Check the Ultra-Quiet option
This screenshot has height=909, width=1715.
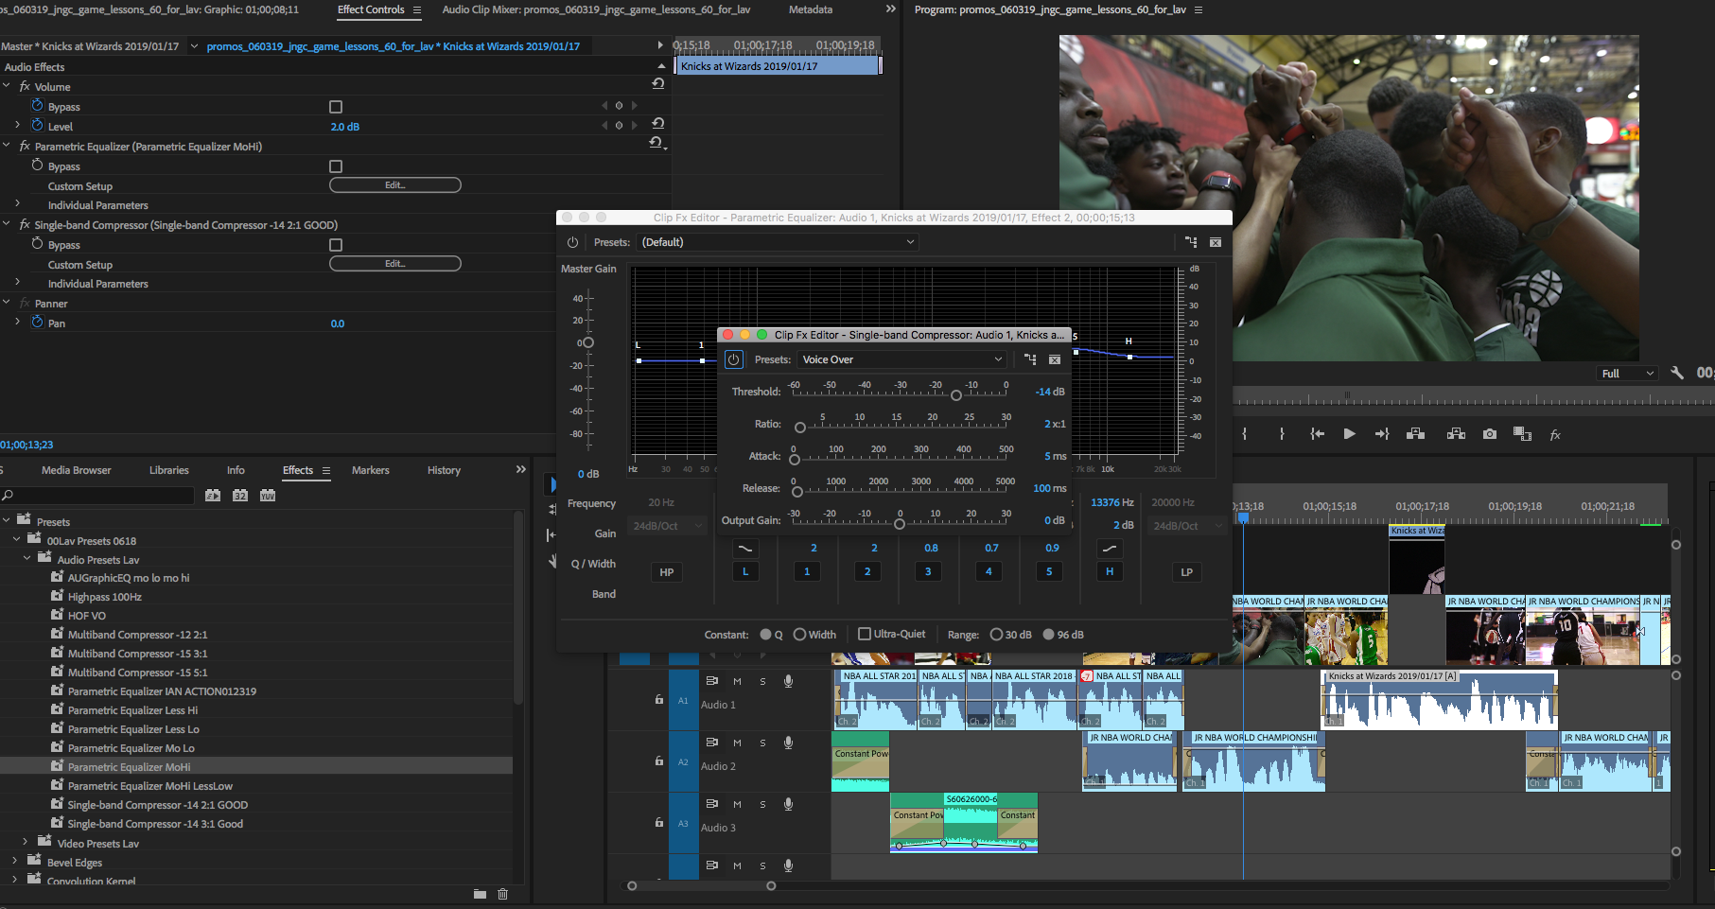click(x=865, y=634)
